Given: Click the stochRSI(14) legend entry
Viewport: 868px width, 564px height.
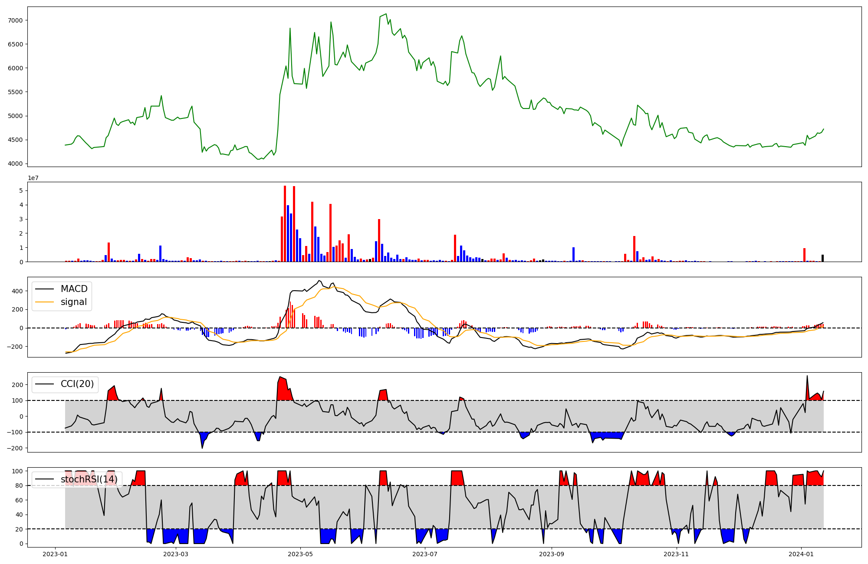Looking at the screenshot, I should point(89,479).
